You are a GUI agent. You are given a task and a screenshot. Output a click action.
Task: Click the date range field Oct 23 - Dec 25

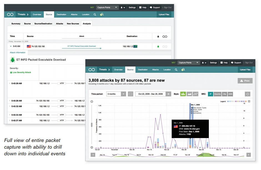[150, 94]
